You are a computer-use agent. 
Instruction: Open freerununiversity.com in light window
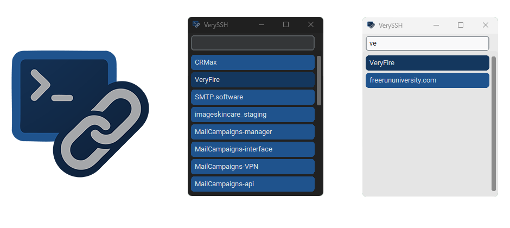(428, 80)
